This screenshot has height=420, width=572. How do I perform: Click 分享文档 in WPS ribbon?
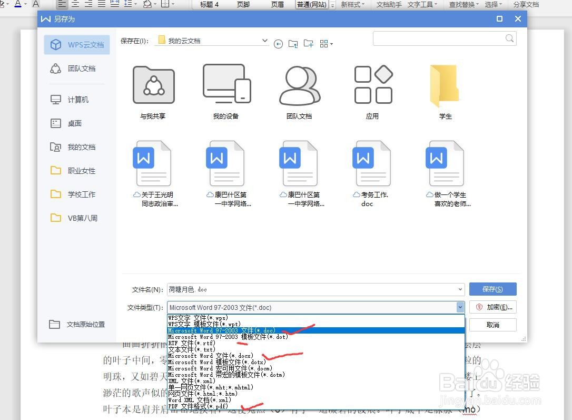[x=526, y=4]
